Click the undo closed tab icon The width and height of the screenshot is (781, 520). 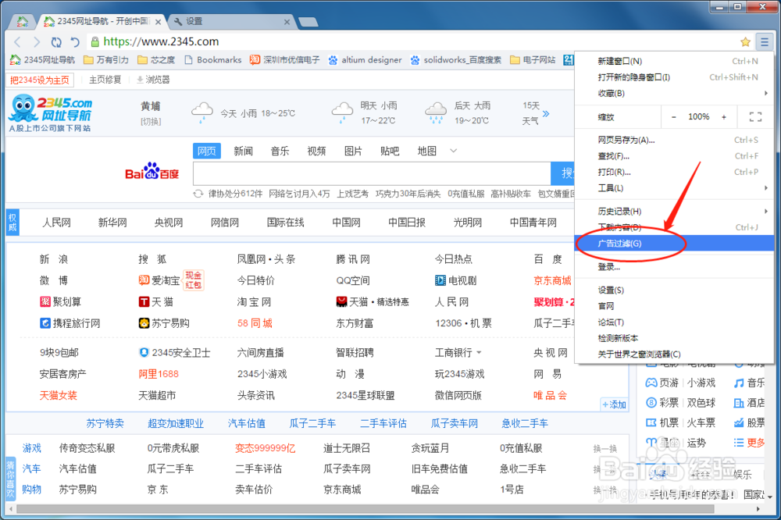[75, 42]
